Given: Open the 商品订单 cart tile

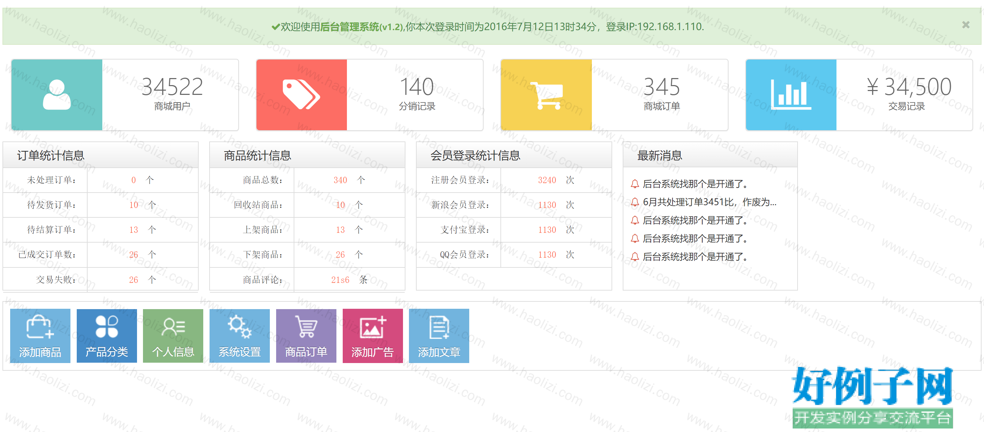Looking at the screenshot, I should [306, 336].
